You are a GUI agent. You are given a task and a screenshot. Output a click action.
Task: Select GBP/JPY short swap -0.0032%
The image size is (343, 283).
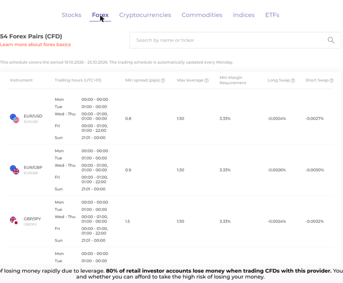314,221
